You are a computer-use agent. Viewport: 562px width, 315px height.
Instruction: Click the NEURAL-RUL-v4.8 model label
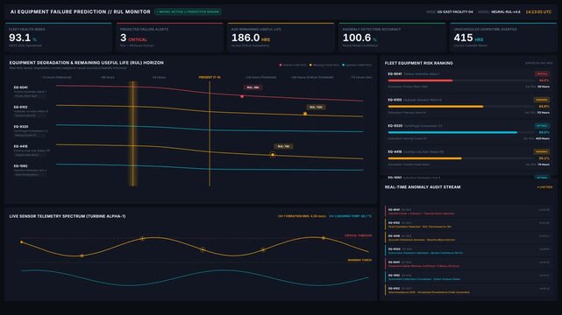tap(505, 11)
